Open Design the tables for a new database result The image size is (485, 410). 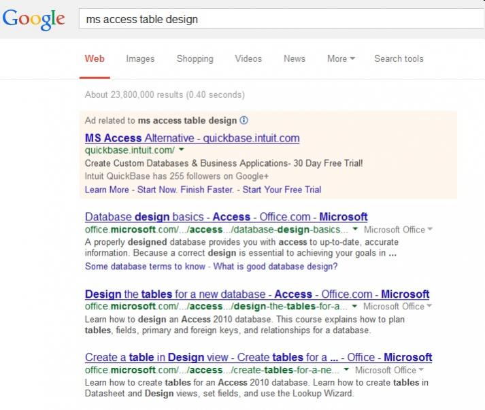click(x=257, y=294)
